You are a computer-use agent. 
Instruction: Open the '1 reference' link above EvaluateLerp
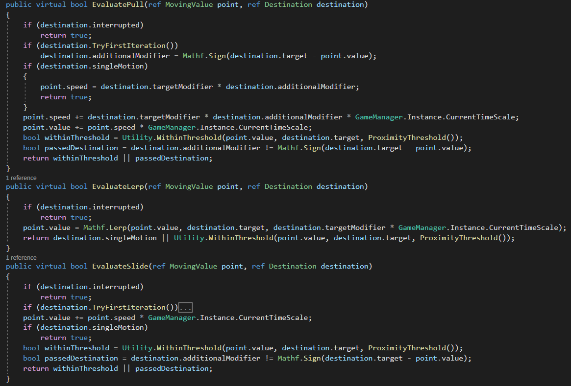click(x=21, y=178)
